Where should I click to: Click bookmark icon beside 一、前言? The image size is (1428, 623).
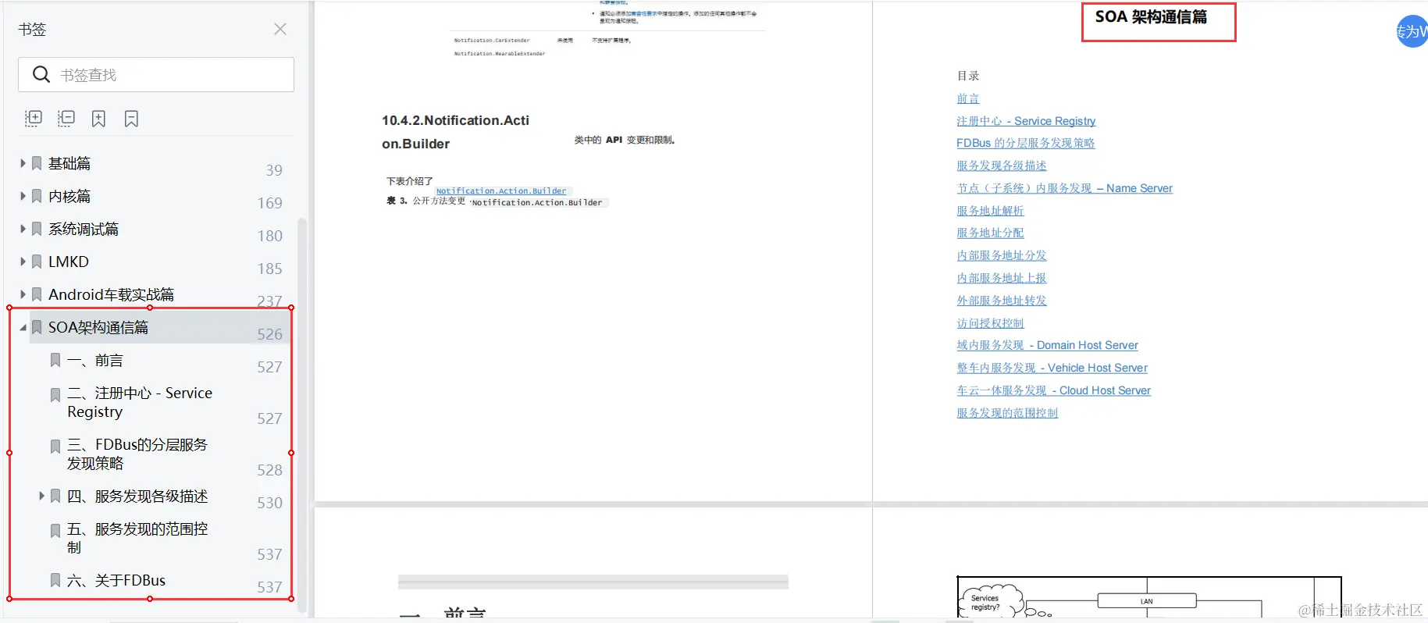click(x=55, y=360)
